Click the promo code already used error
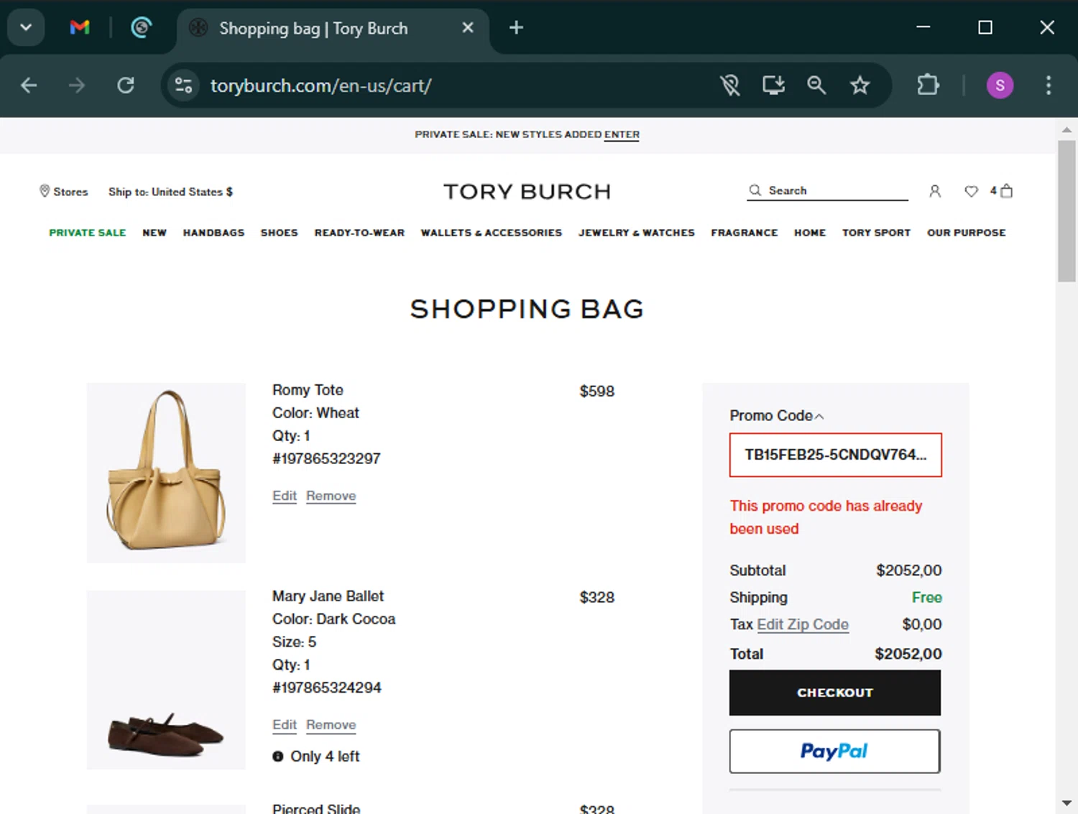1078x814 pixels. 826,517
